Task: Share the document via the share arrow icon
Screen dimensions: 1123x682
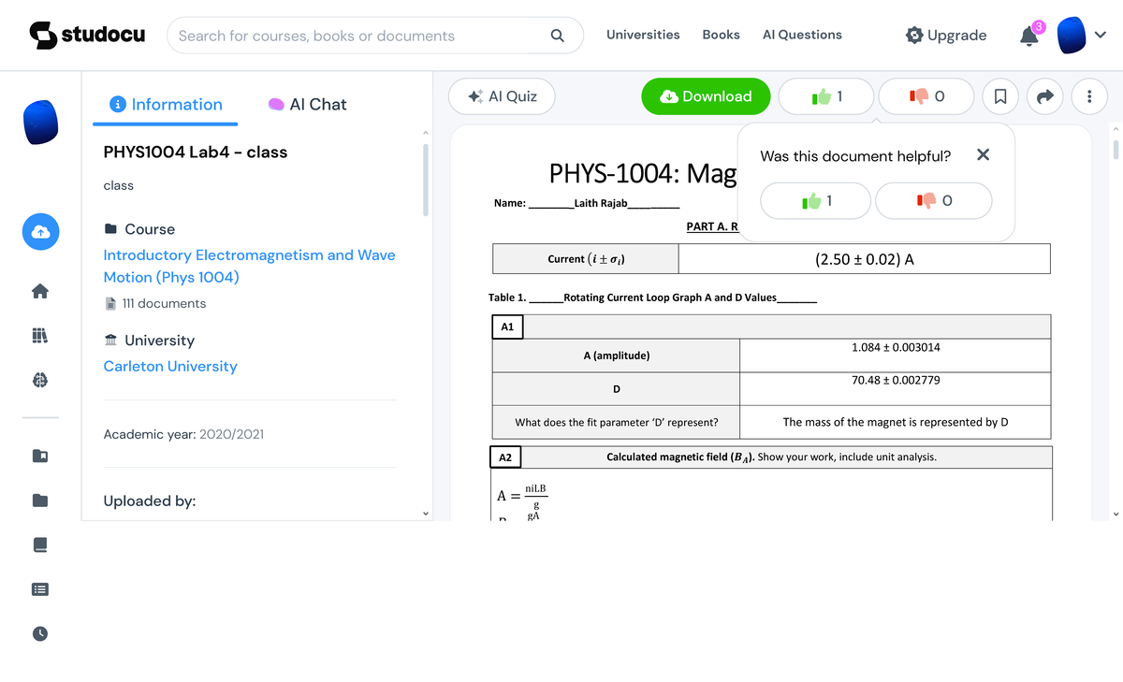Action: (1044, 96)
